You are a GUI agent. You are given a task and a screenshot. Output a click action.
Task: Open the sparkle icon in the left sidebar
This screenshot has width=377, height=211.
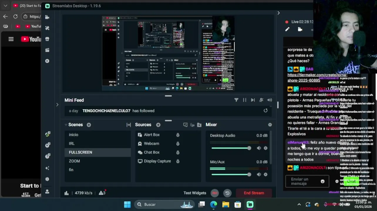[x=48, y=168]
